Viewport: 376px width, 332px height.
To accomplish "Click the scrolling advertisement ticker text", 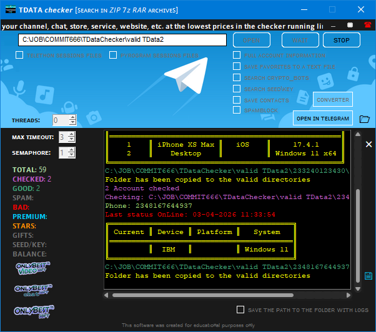I will point(162,26).
